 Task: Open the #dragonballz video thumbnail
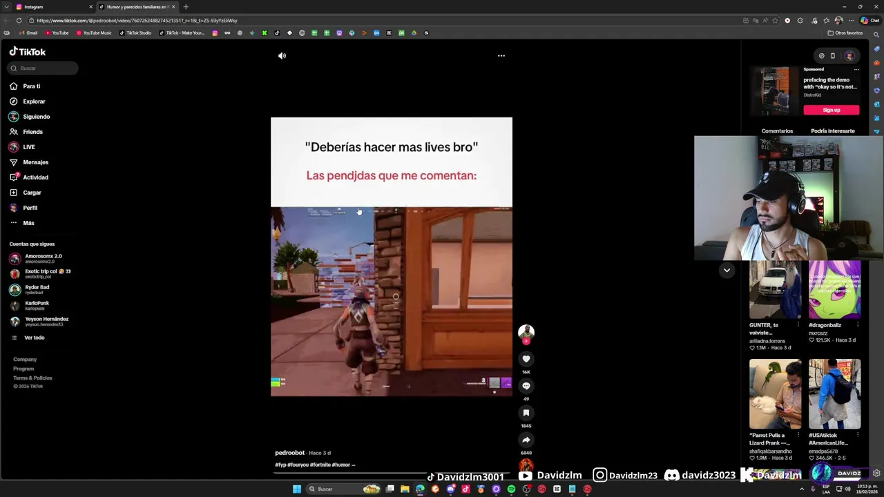[834, 290]
